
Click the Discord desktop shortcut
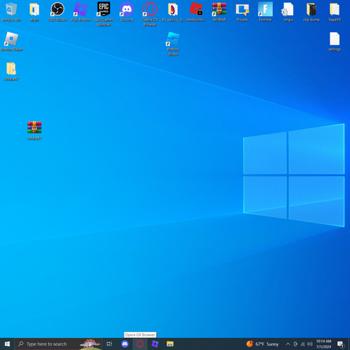(x=127, y=12)
